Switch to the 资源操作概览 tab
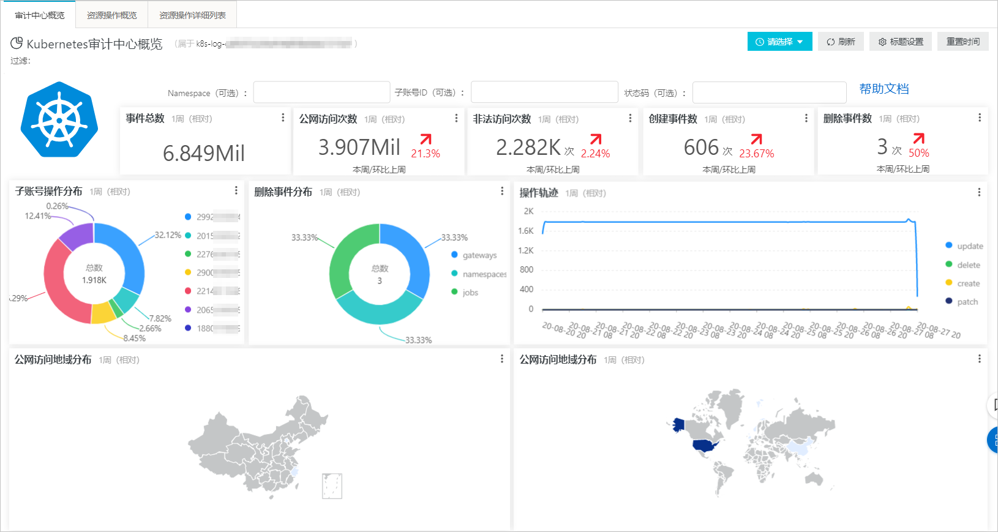 coord(111,15)
